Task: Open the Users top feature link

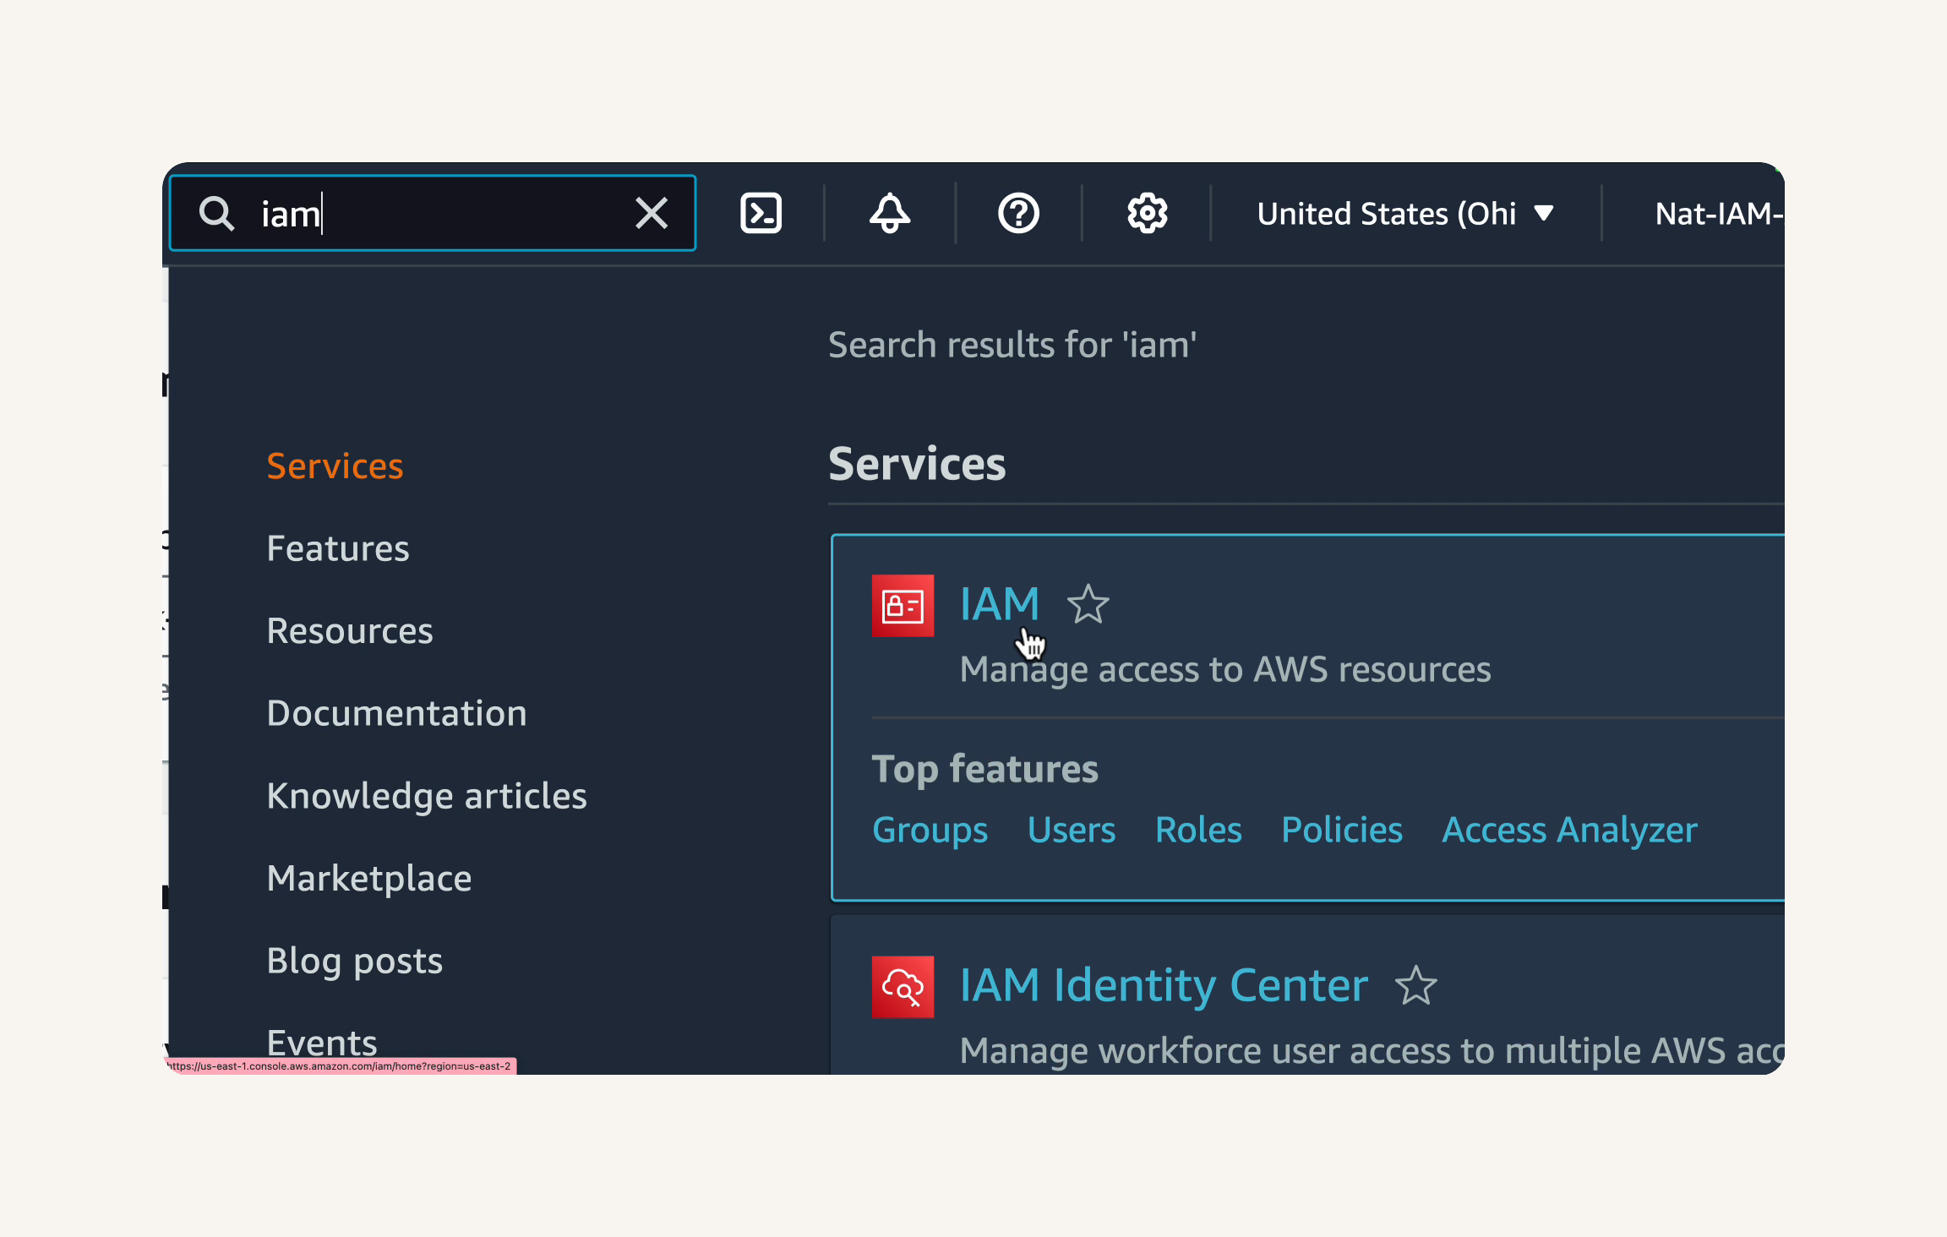Action: click(1072, 830)
